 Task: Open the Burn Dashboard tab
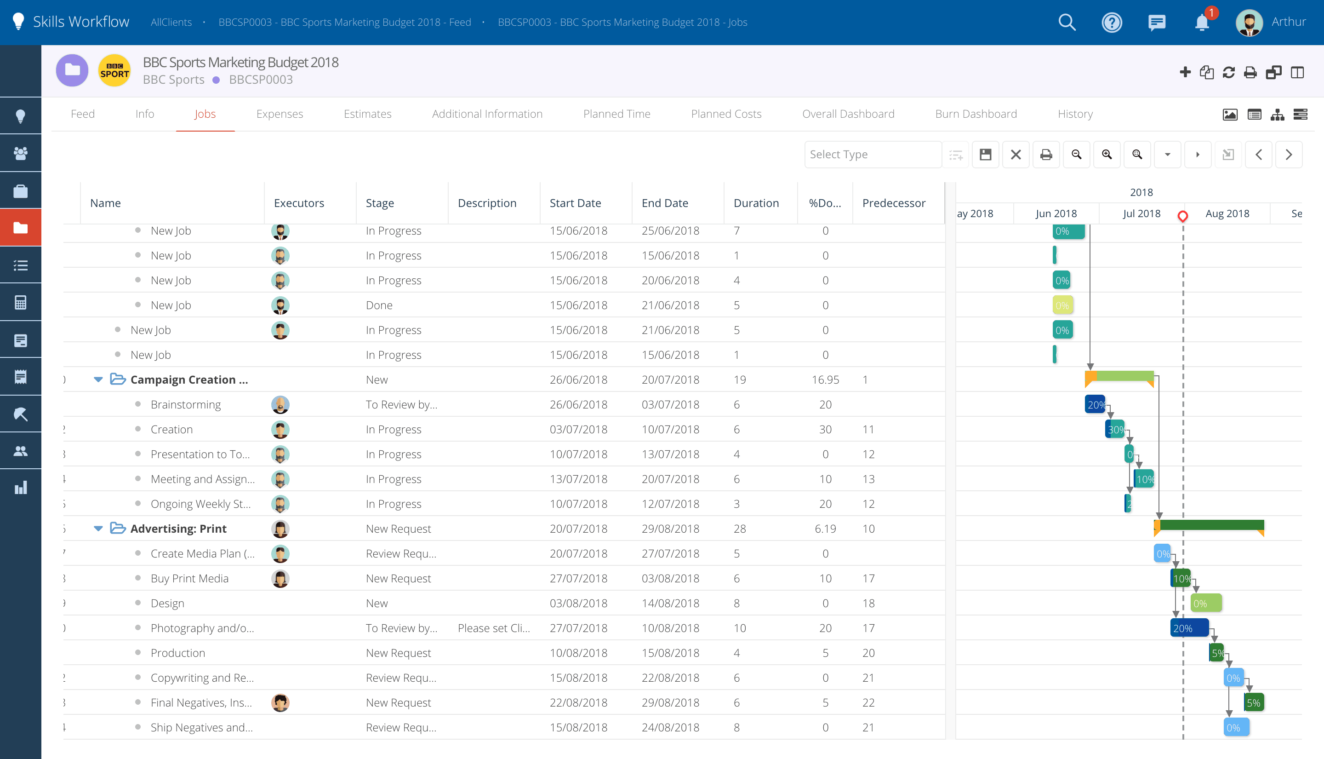coord(976,114)
